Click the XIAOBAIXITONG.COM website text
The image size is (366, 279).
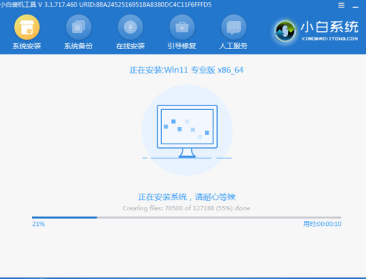(x=329, y=38)
